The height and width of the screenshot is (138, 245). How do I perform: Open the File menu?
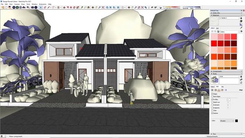coord(2,4)
